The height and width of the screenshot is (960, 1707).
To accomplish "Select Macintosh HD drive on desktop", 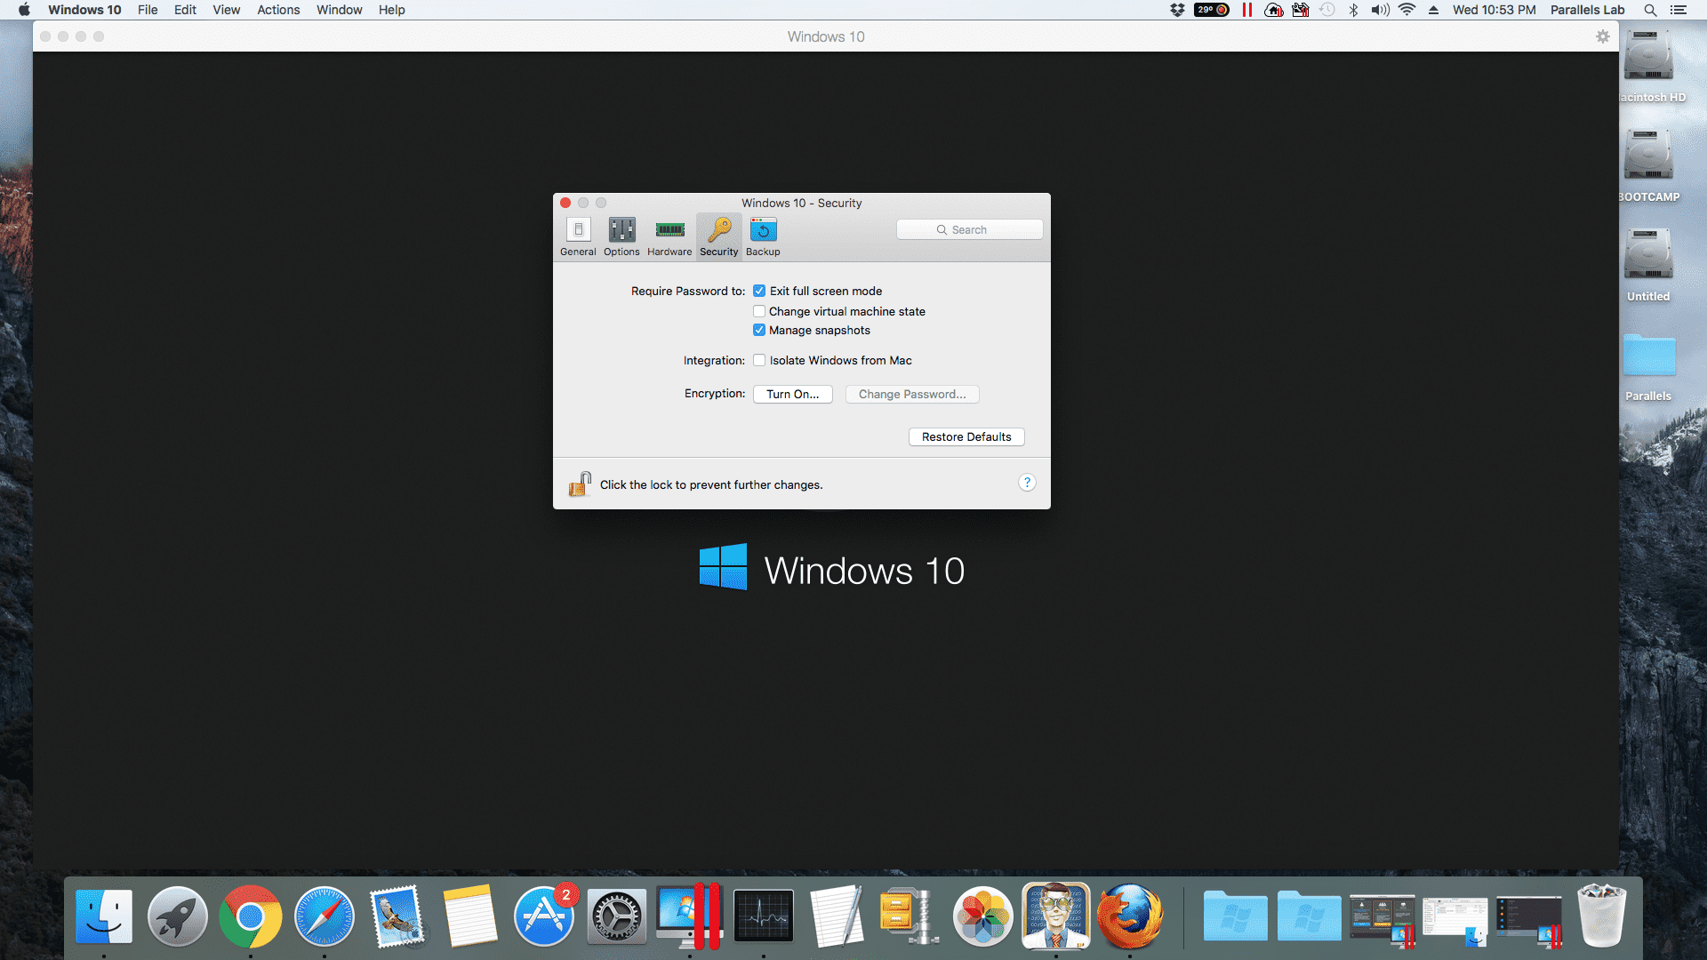I will coord(1647,66).
